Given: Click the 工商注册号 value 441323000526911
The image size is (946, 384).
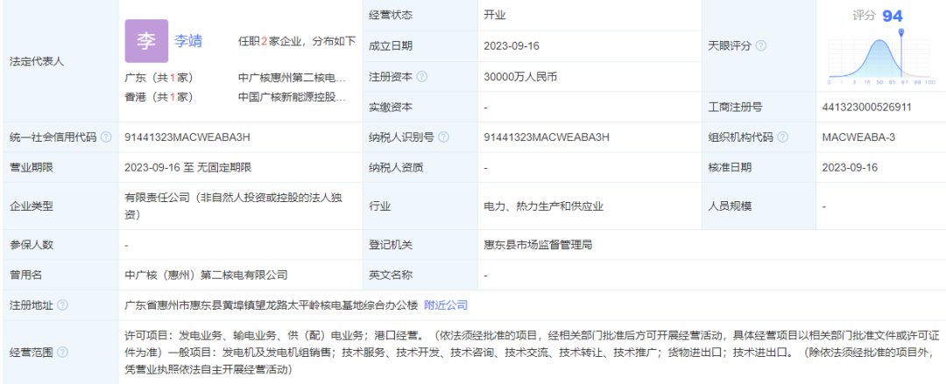Looking at the screenshot, I should [x=867, y=107].
